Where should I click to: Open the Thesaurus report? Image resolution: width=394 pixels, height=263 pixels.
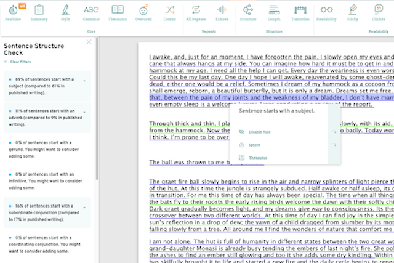pyautogui.click(x=118, y=12)
